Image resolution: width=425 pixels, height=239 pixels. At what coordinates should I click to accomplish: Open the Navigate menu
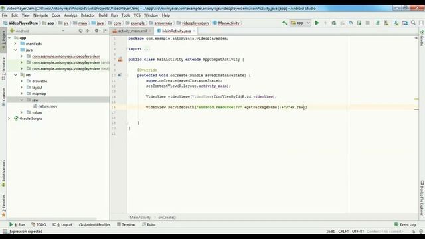pos(41,15)
